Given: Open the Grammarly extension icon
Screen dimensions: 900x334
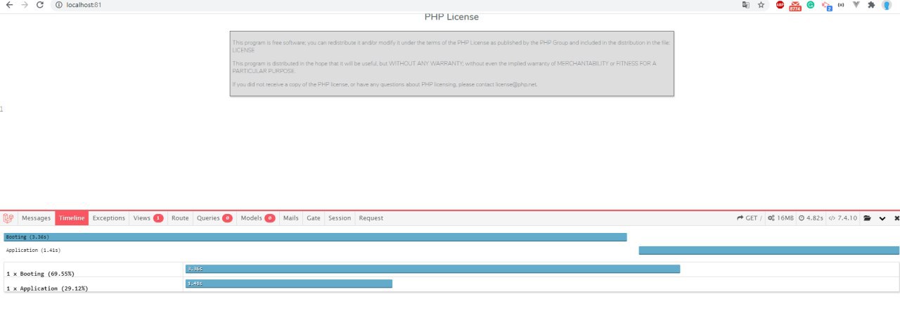Looking at the screenshot, I should 811,5.
